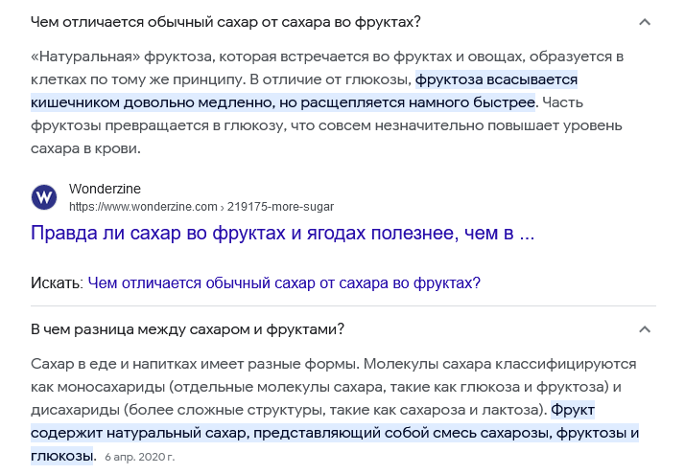Collapse second question using its chevron arrow

pyautogui.click(x=645, y=329)
